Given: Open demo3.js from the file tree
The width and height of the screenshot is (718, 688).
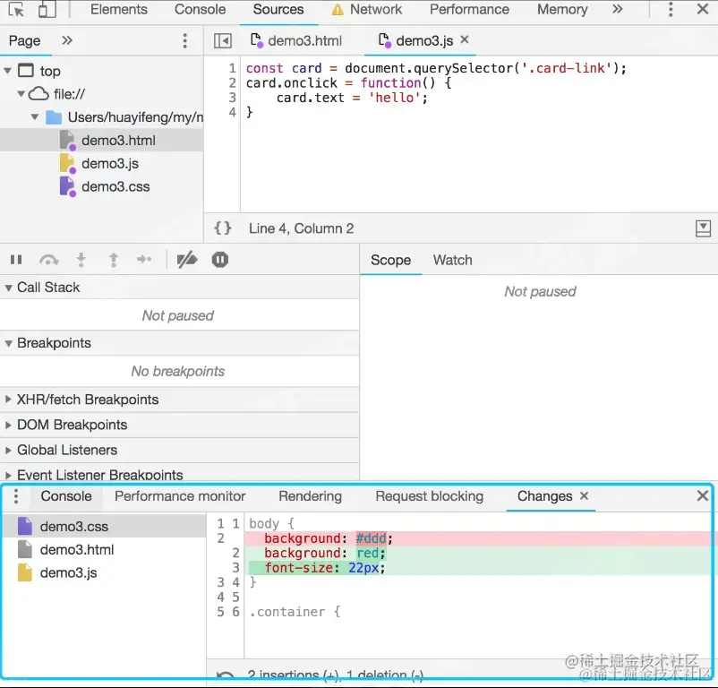Looking at the screenshot, I should 110,164.
